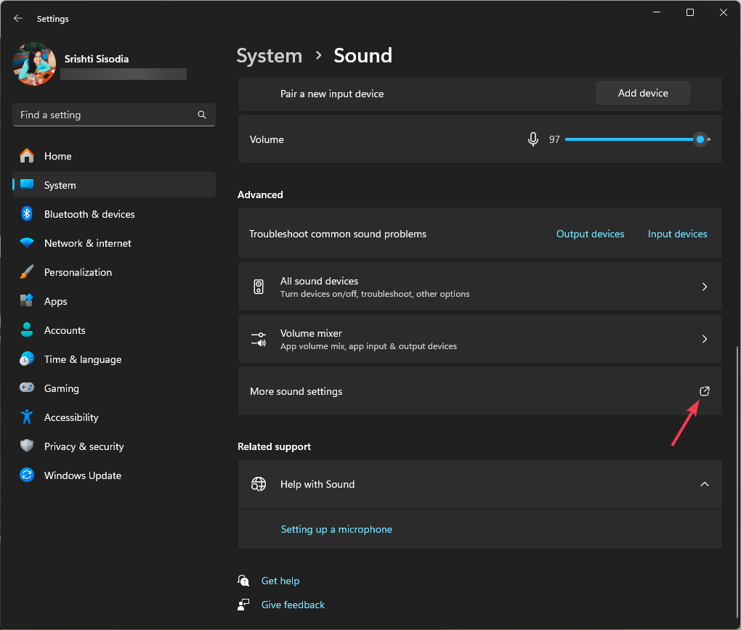Click the All sound devices speaker icon
Image resolution: width=741 pixels, height=630 pixels.
tap(259, 287)
